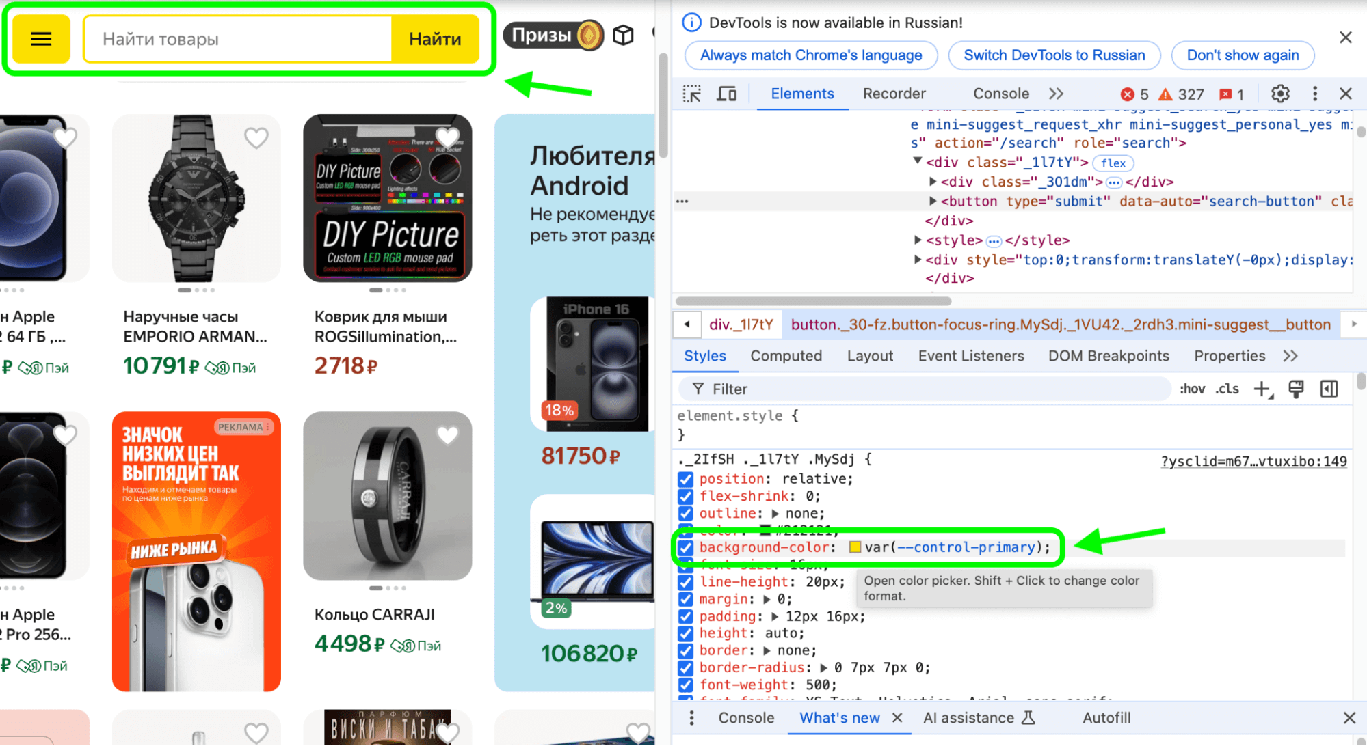Toggle the rendering emulations paintbrush icon
This screenshot has height=746, width=1367.
tap(1296, 389)
